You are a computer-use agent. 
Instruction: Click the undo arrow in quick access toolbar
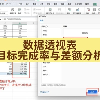7,4
